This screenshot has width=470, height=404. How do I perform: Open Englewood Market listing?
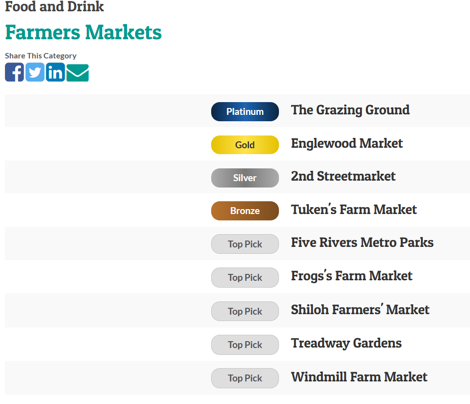(347, 143)
